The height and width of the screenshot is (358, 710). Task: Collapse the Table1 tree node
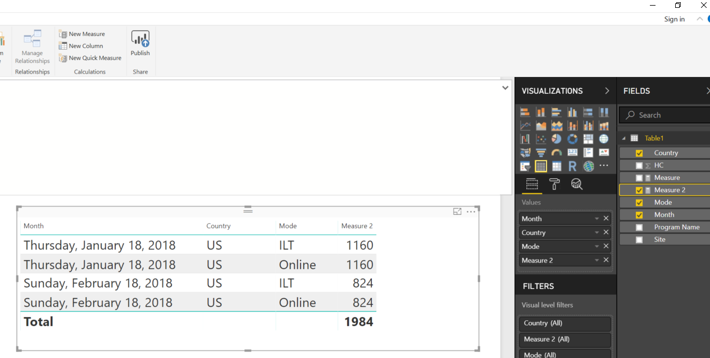pyautogui.click(x=623, y=138)
